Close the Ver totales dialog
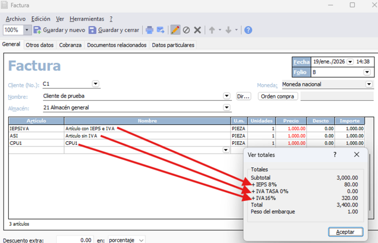The width and height of the screenshot is (378, 243). [357, 155]
